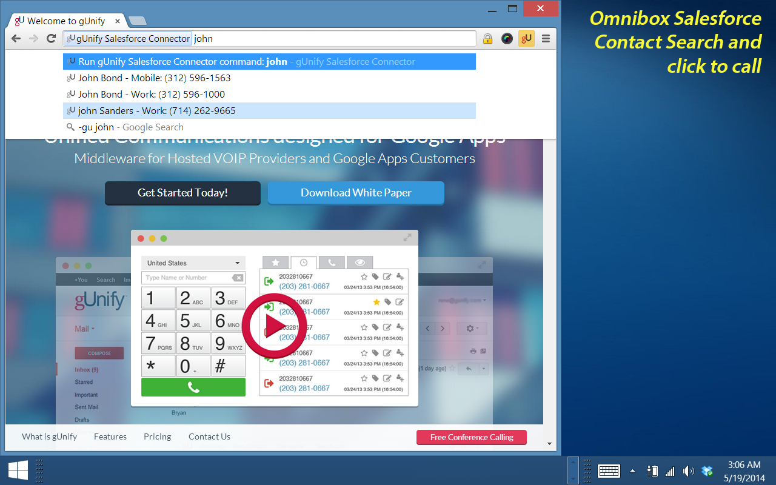Tap the 7 PQRS dialpad key
776x485 pixels.
158,343
